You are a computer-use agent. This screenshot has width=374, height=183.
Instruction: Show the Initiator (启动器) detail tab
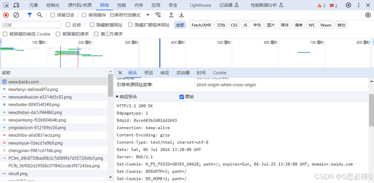(183, 73)
